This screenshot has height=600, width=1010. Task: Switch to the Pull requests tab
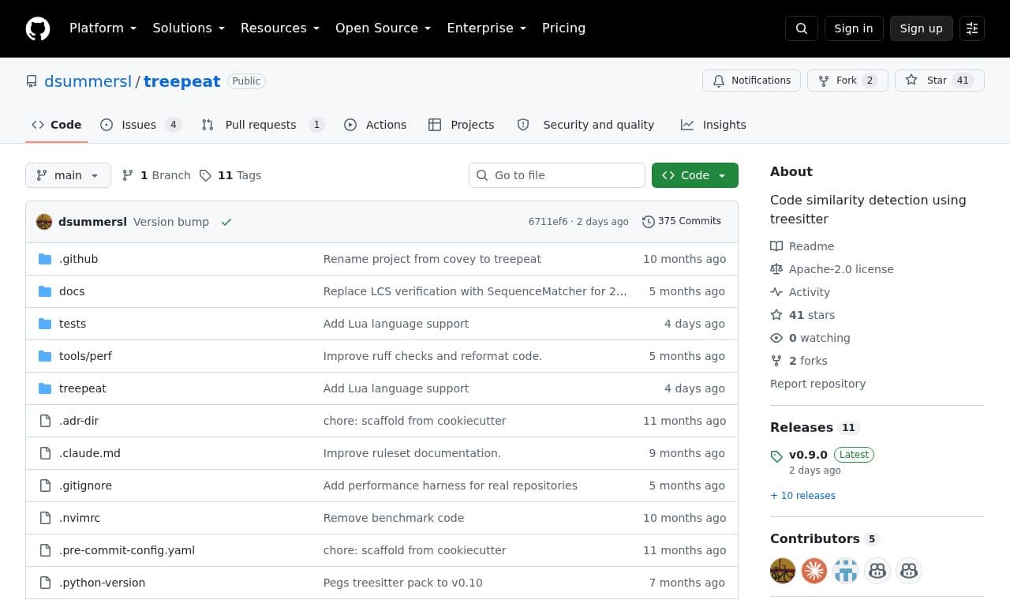(x=263, y=125)
